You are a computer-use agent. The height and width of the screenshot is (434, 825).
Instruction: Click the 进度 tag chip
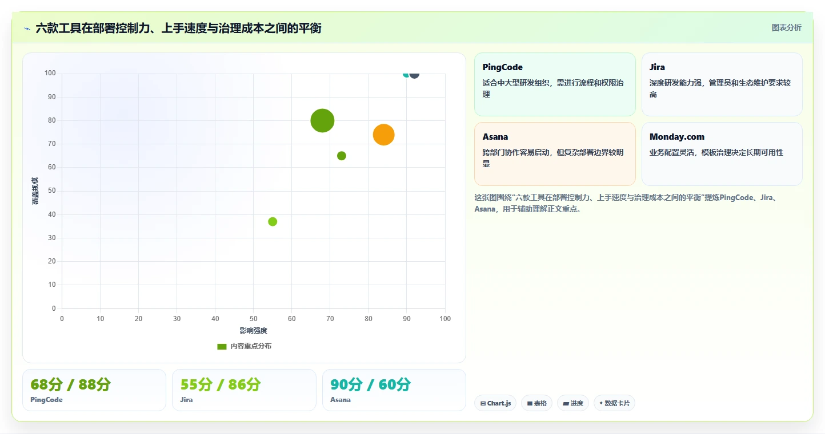point(573,403)
